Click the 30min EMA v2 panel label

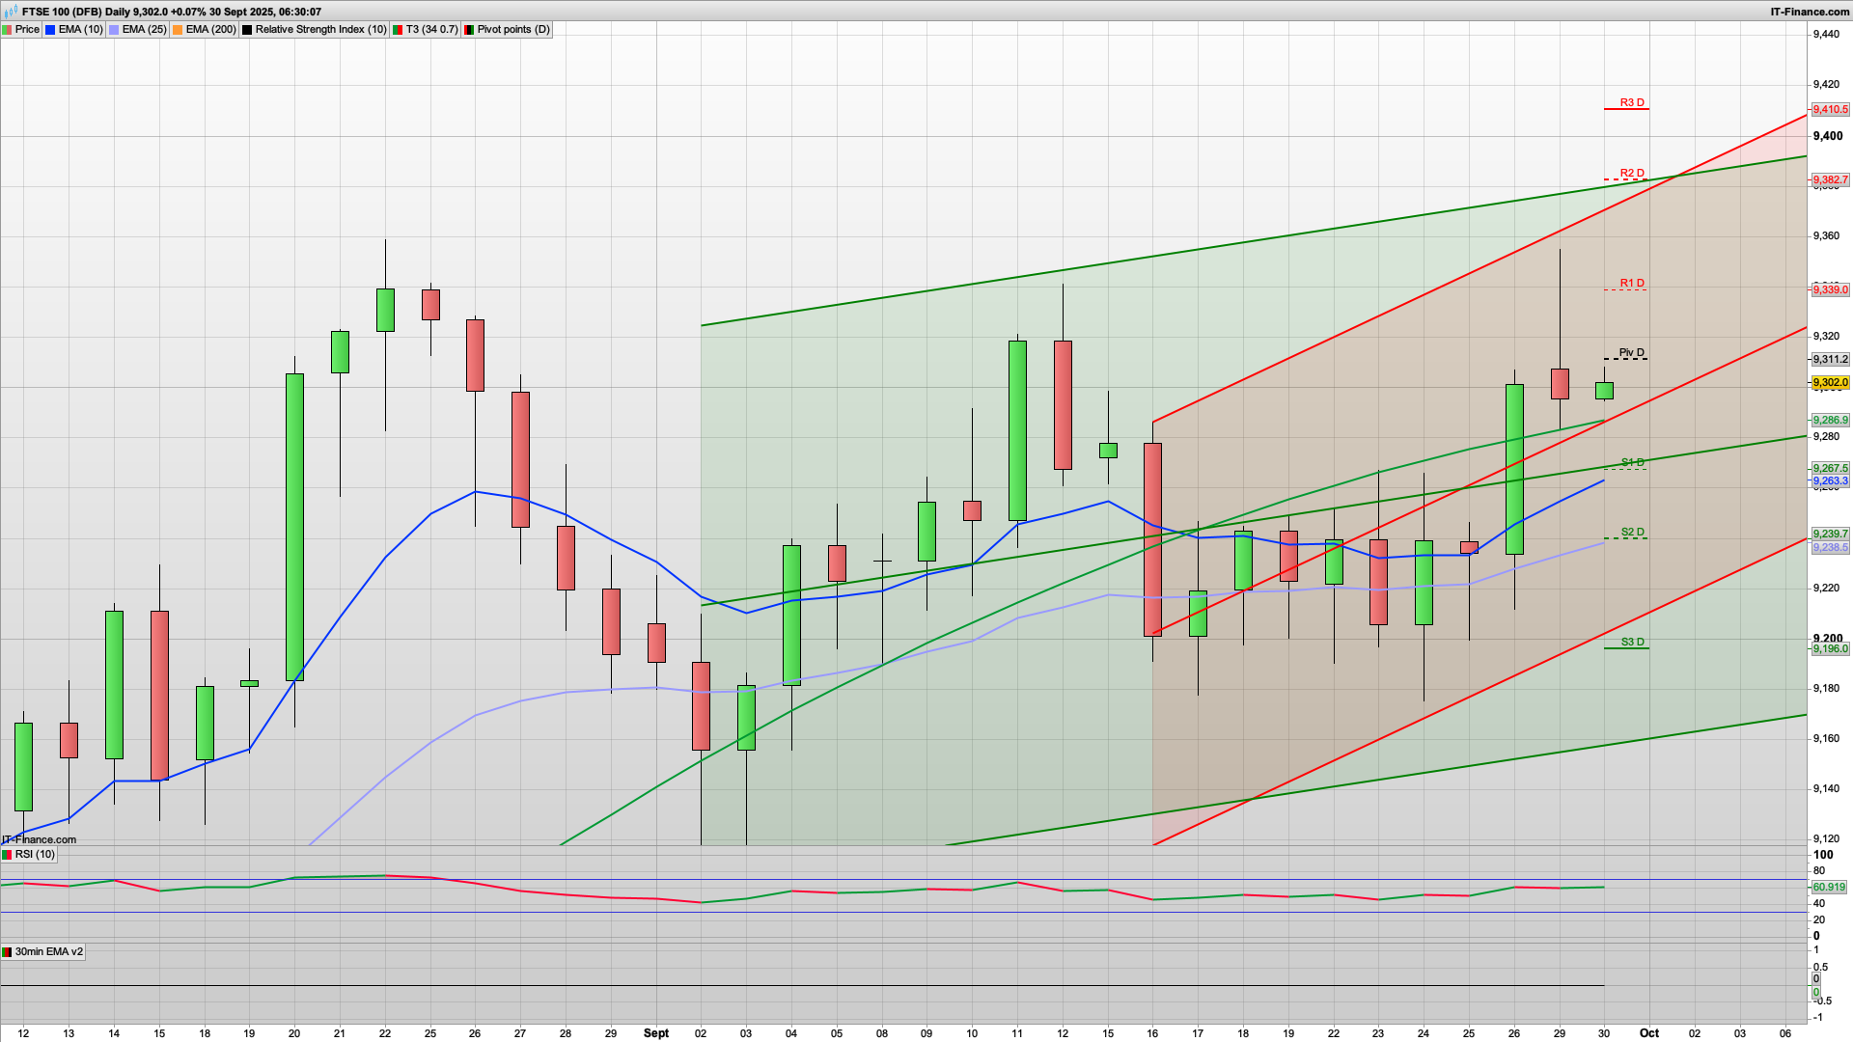(49, 952)
